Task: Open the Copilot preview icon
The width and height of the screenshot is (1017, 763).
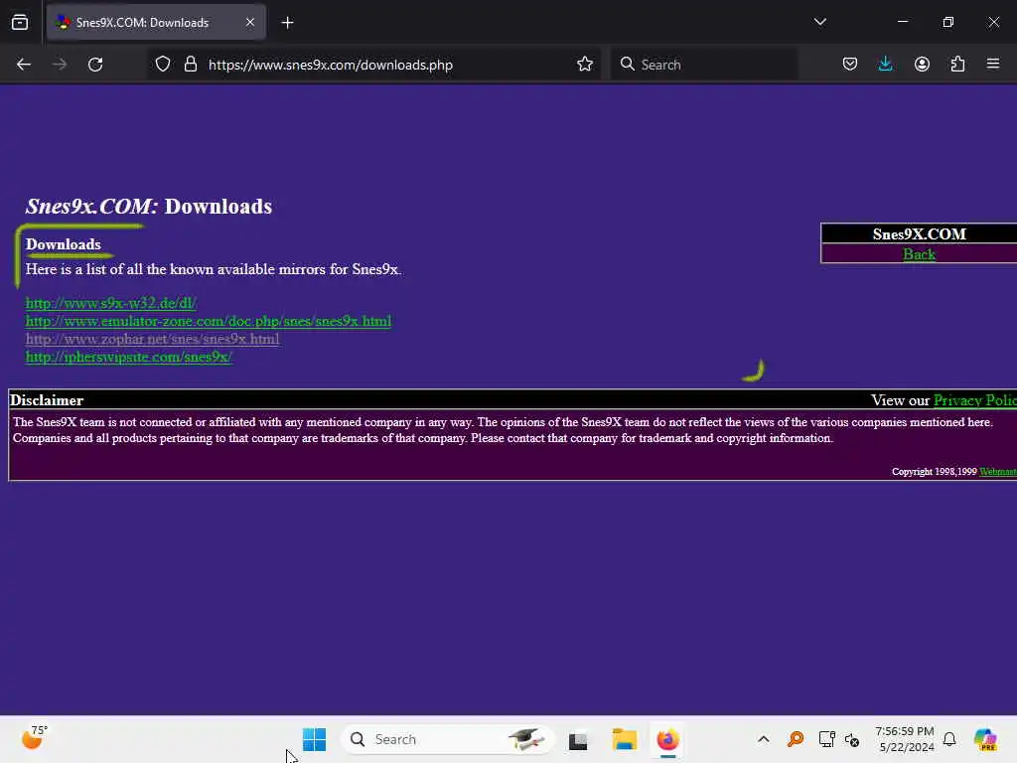Action: pos(985,739)
